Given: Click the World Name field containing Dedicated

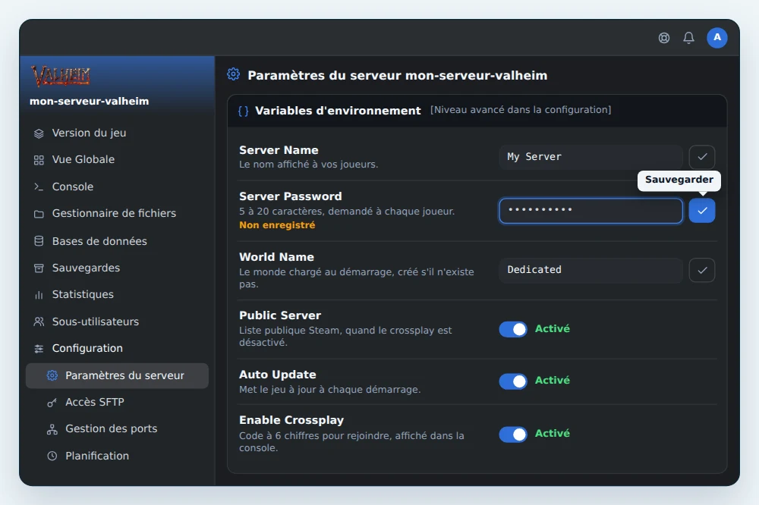Looking at the screenshot, I should pos(591,270).
